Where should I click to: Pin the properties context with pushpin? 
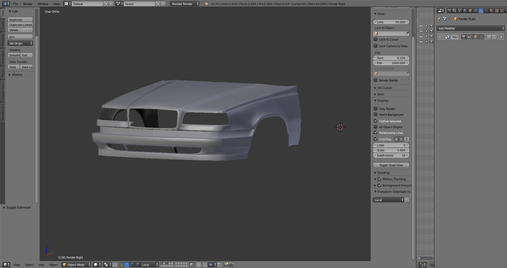point(439,19)
